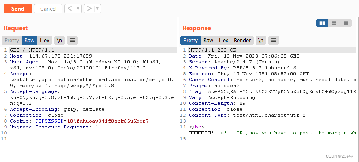
Task: Click the Cancel button
Action: click(48, 9)
